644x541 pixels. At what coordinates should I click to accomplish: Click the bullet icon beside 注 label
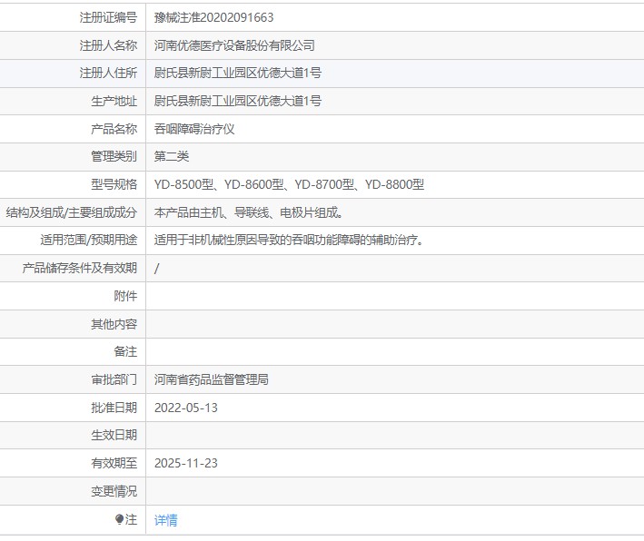[x=120, y=519]
